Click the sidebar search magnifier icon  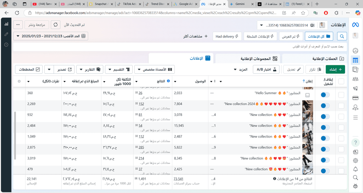click(x=355, y=178)
